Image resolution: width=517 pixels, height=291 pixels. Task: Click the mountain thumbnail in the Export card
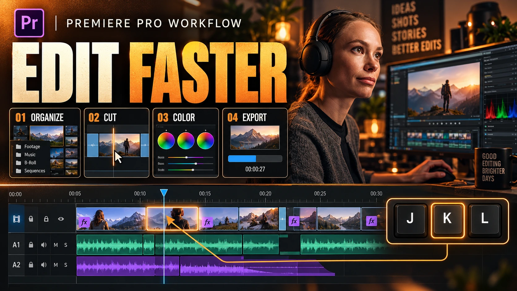(255, 137)
